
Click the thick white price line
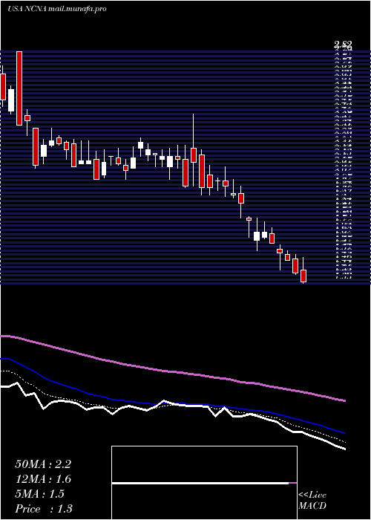click(172, 406)
